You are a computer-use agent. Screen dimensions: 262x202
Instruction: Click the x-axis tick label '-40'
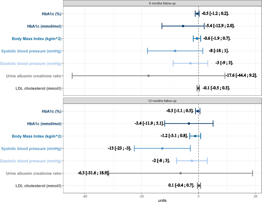pyautogui.click(x=85, y=196)
